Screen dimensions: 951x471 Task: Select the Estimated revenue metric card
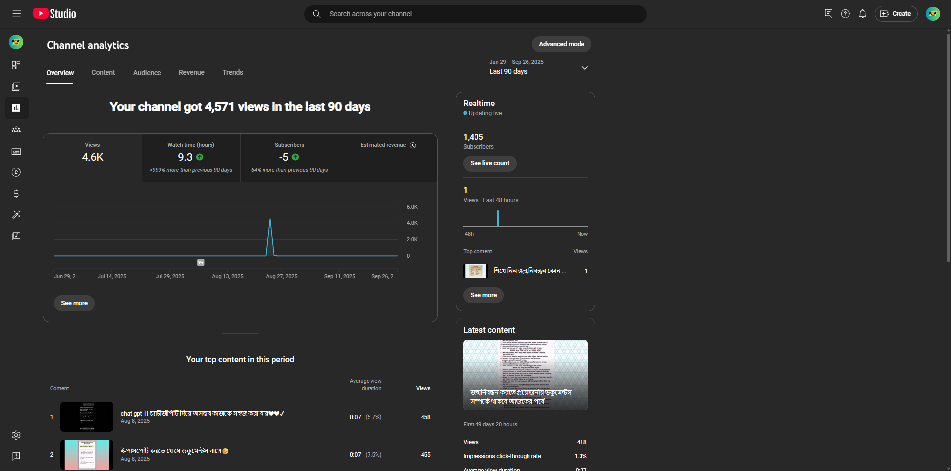(388, 157)
